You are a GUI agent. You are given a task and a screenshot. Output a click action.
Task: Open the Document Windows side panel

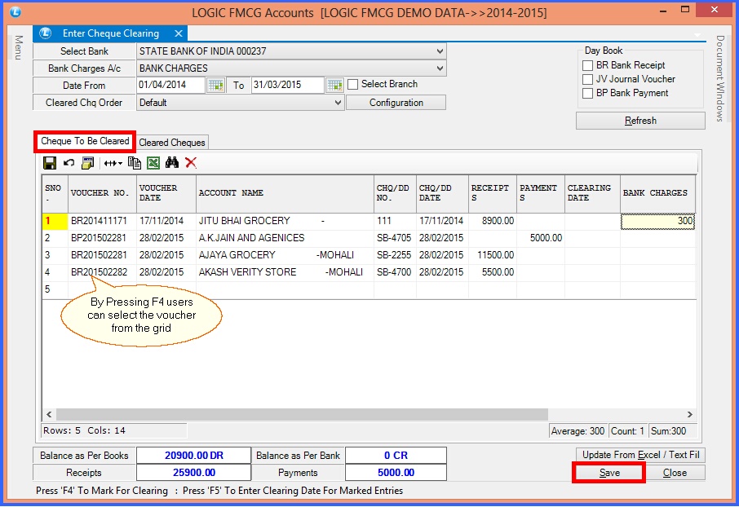click(x=719, y=78)
